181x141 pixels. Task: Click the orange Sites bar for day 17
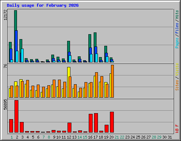tap(97, 85)
